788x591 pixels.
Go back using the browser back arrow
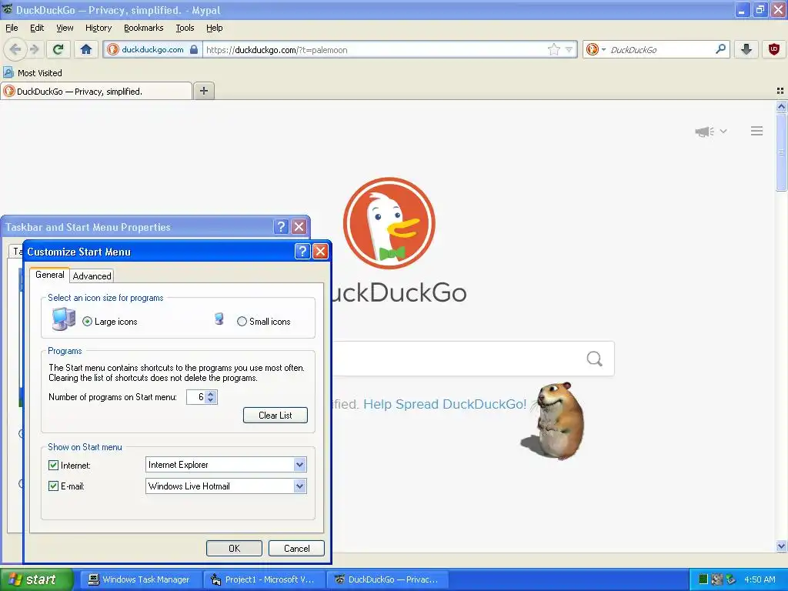tap(15, 49)
